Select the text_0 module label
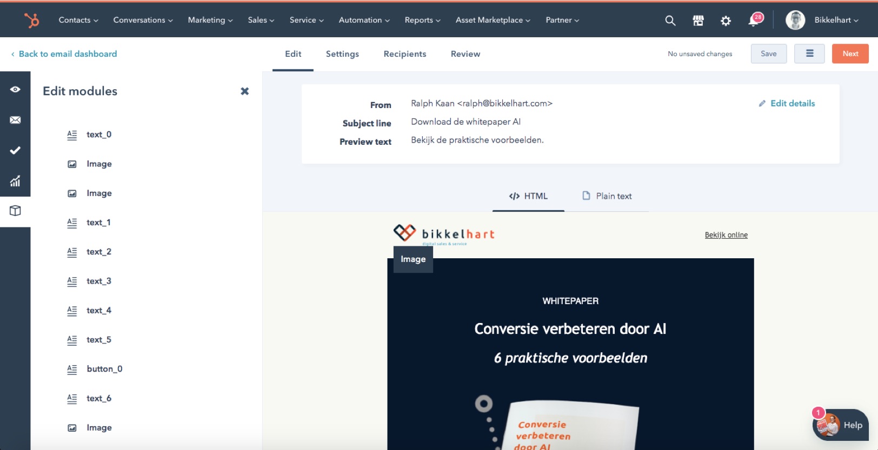 (99, 135)
